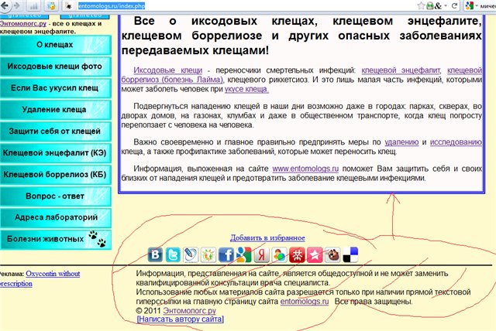This screenshot has width=496, height=331.
Task: Go back with the browser back arrow
Action: pos(5,5)
